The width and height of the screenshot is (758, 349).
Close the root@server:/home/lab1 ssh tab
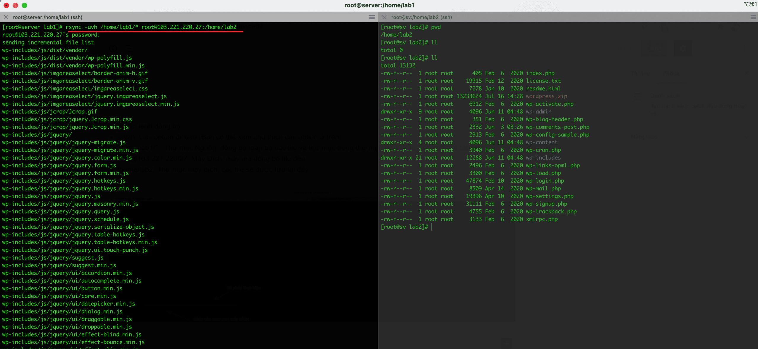click(6, 17)
